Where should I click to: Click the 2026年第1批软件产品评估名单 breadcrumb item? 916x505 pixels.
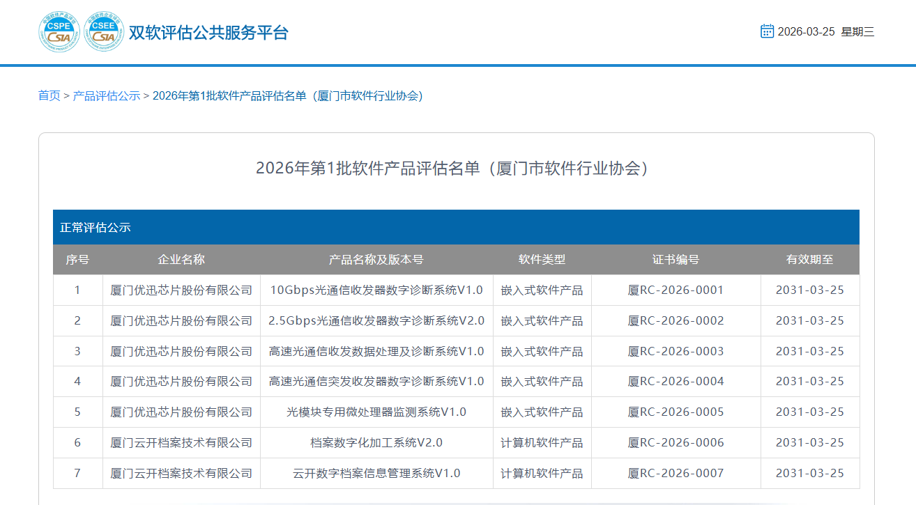coord(288,95)
